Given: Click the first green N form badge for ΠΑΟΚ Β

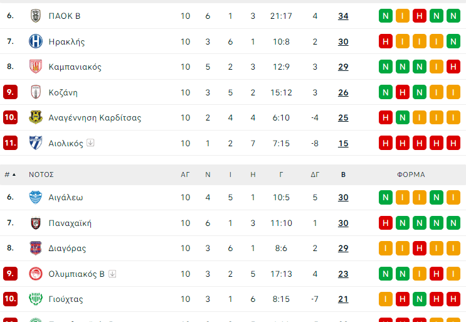Looking at the screenshot, I should point(385,16).
